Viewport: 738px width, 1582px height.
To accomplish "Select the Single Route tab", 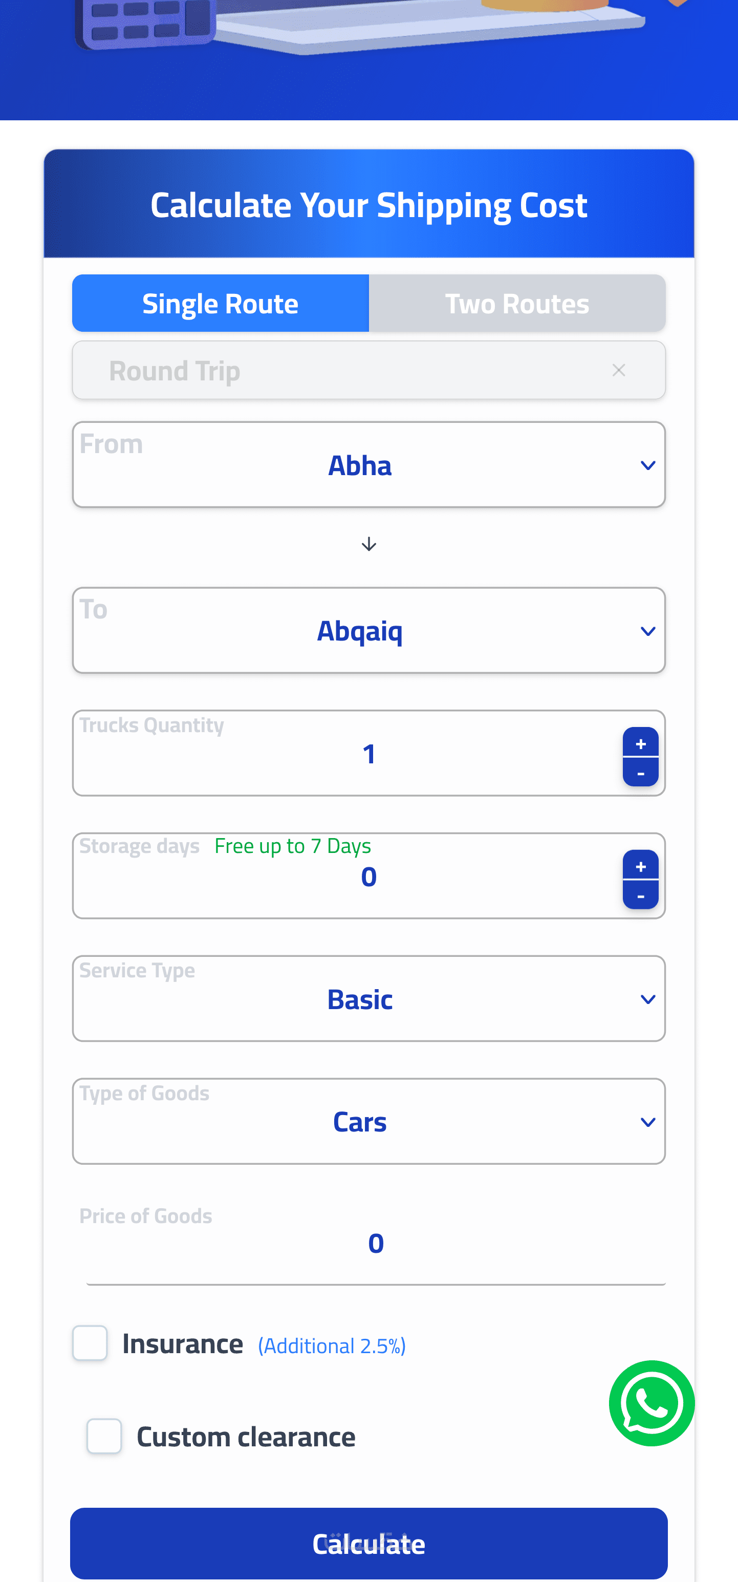I will pos(221,304).
